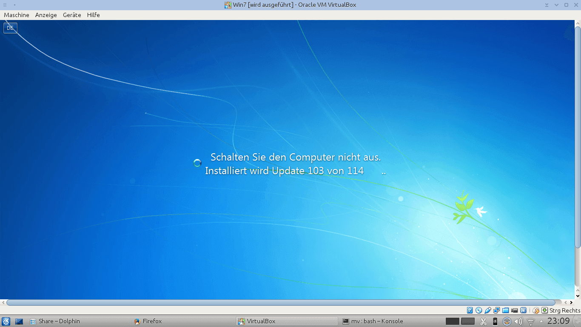Click the horizontal scrollbar far-left arrow
The image size is (581, 327).
(3, 302)
